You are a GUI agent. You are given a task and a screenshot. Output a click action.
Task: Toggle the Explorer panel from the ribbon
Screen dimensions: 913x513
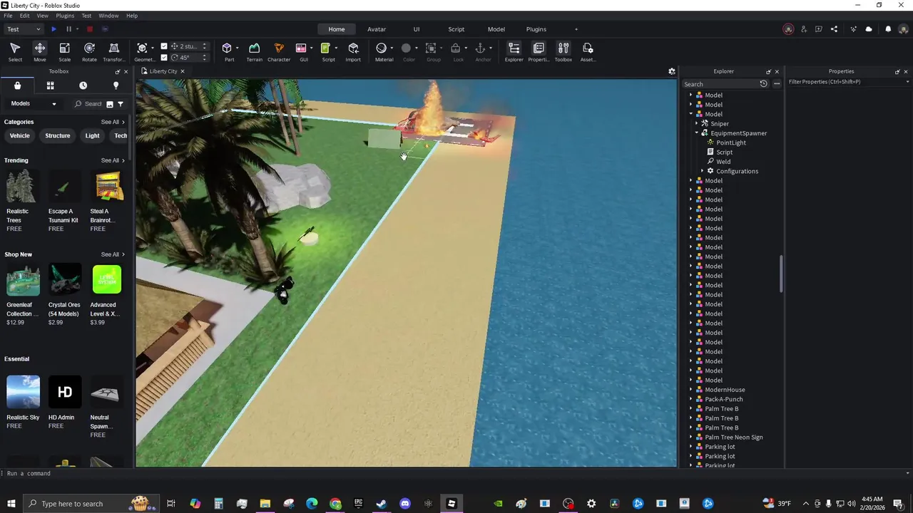[x=514, y=52]
